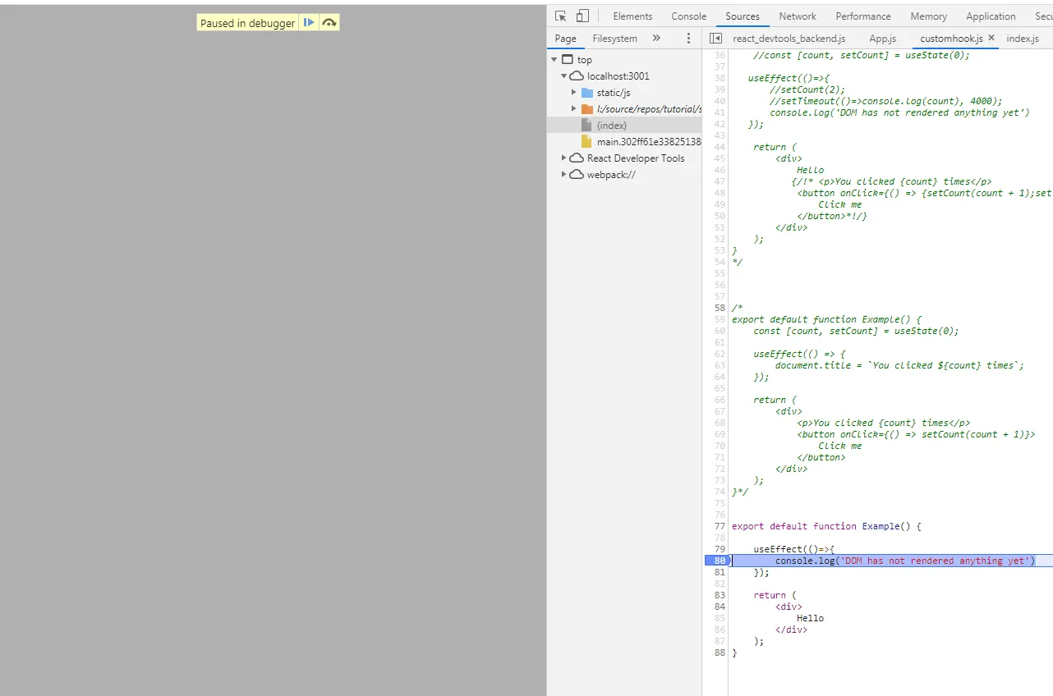Toggle breakpoint on line 80 gutter

click(715, 561)
